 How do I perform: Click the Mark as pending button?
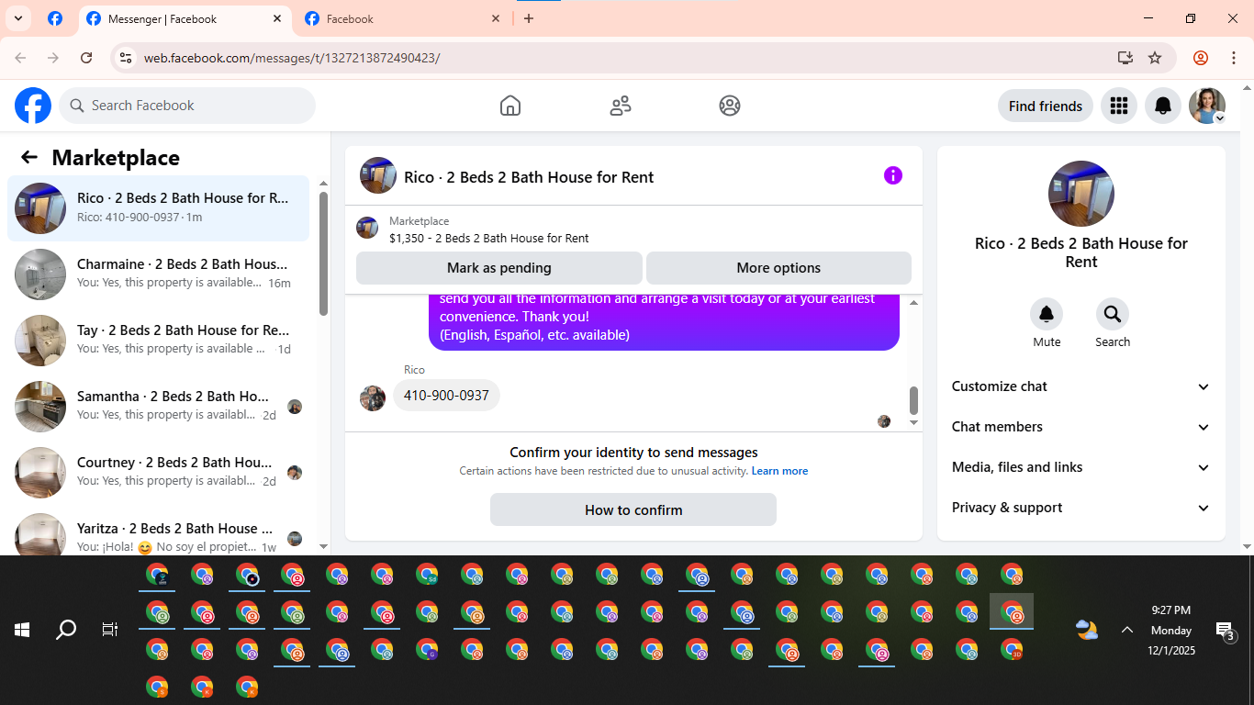coord(499,268)
